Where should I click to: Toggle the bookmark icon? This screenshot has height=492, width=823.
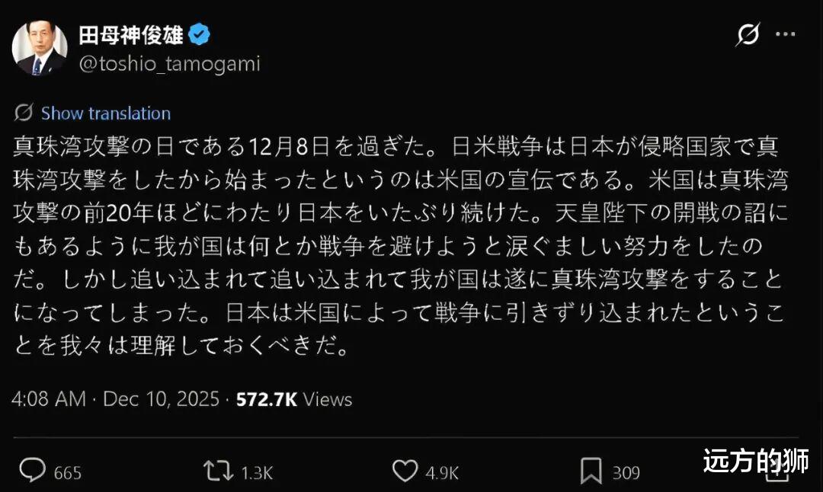[x=591, y=471]
